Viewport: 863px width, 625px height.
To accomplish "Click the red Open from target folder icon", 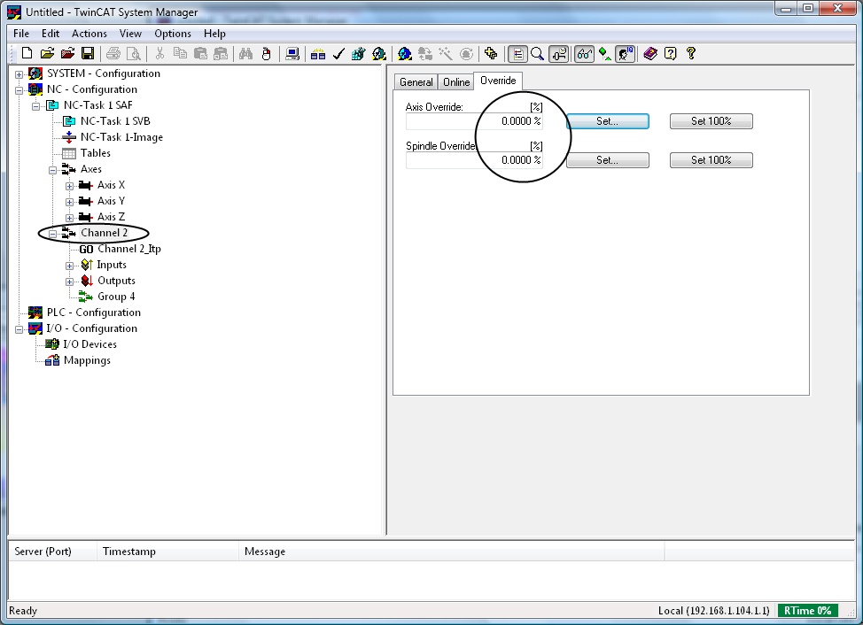I will 67,53.
